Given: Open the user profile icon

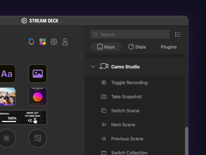Looking at the screenshot, I should tap(65, 42).
